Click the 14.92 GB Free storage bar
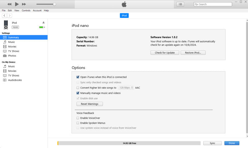Viewport: 248px width, 148px height. pos(129,143)
